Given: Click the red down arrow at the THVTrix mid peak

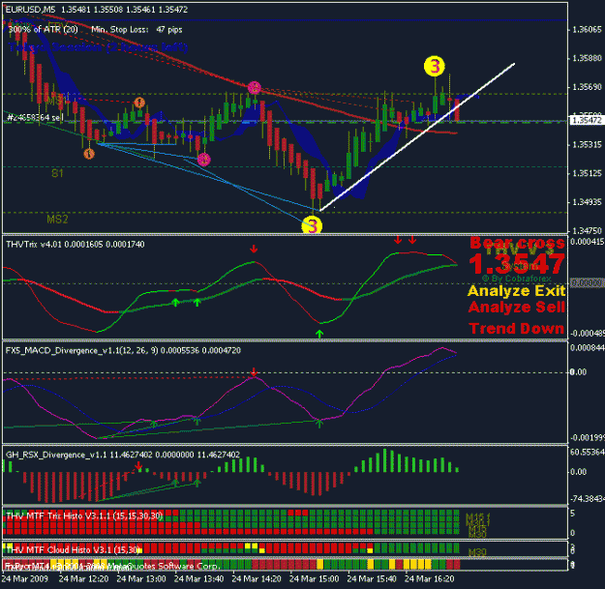Looking at the screenshot, I should pos(254,249).
